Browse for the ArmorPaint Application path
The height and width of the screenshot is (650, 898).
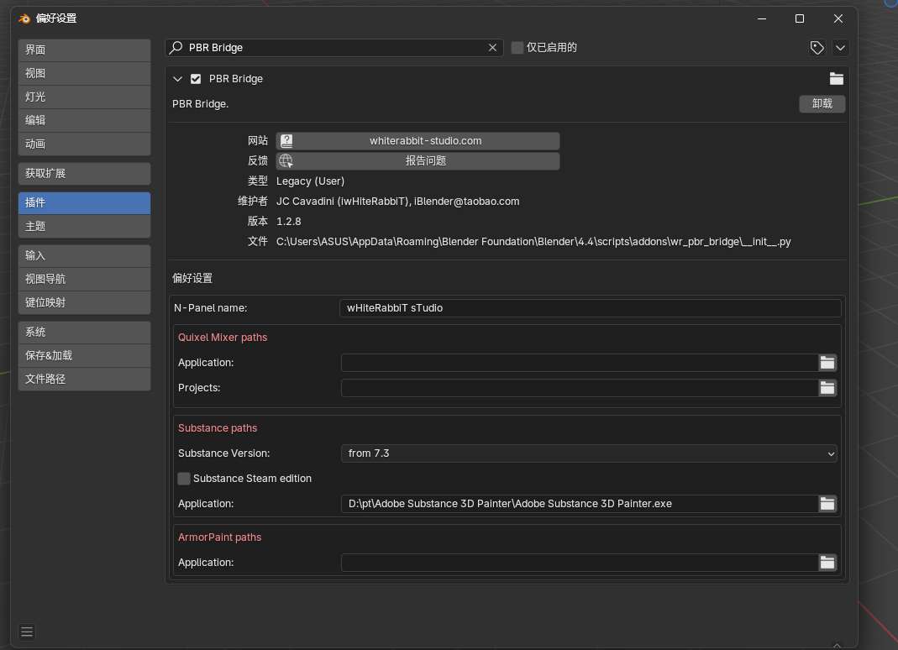827,563
